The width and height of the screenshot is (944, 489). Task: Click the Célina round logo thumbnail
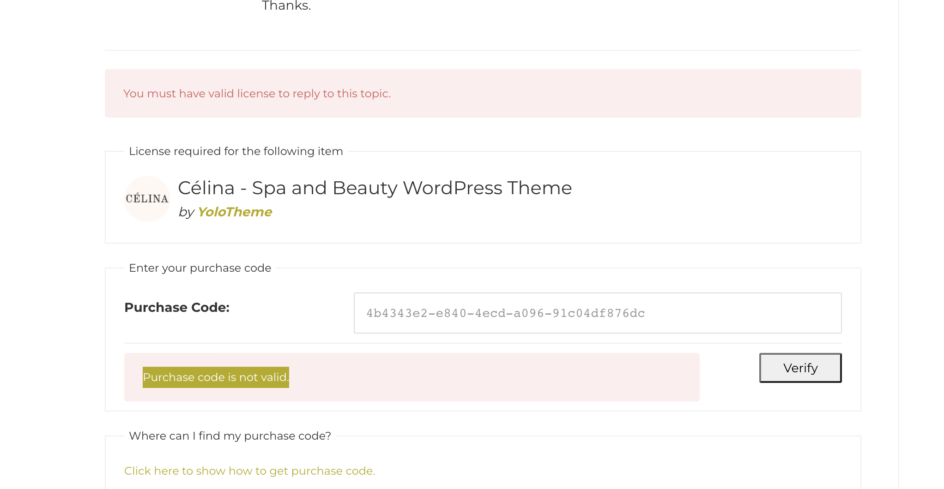(147, 199)
